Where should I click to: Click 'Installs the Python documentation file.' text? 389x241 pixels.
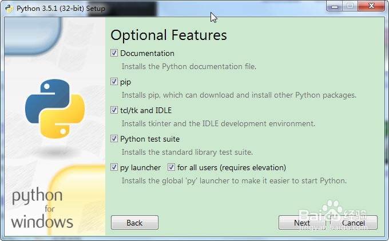(189, 66)
